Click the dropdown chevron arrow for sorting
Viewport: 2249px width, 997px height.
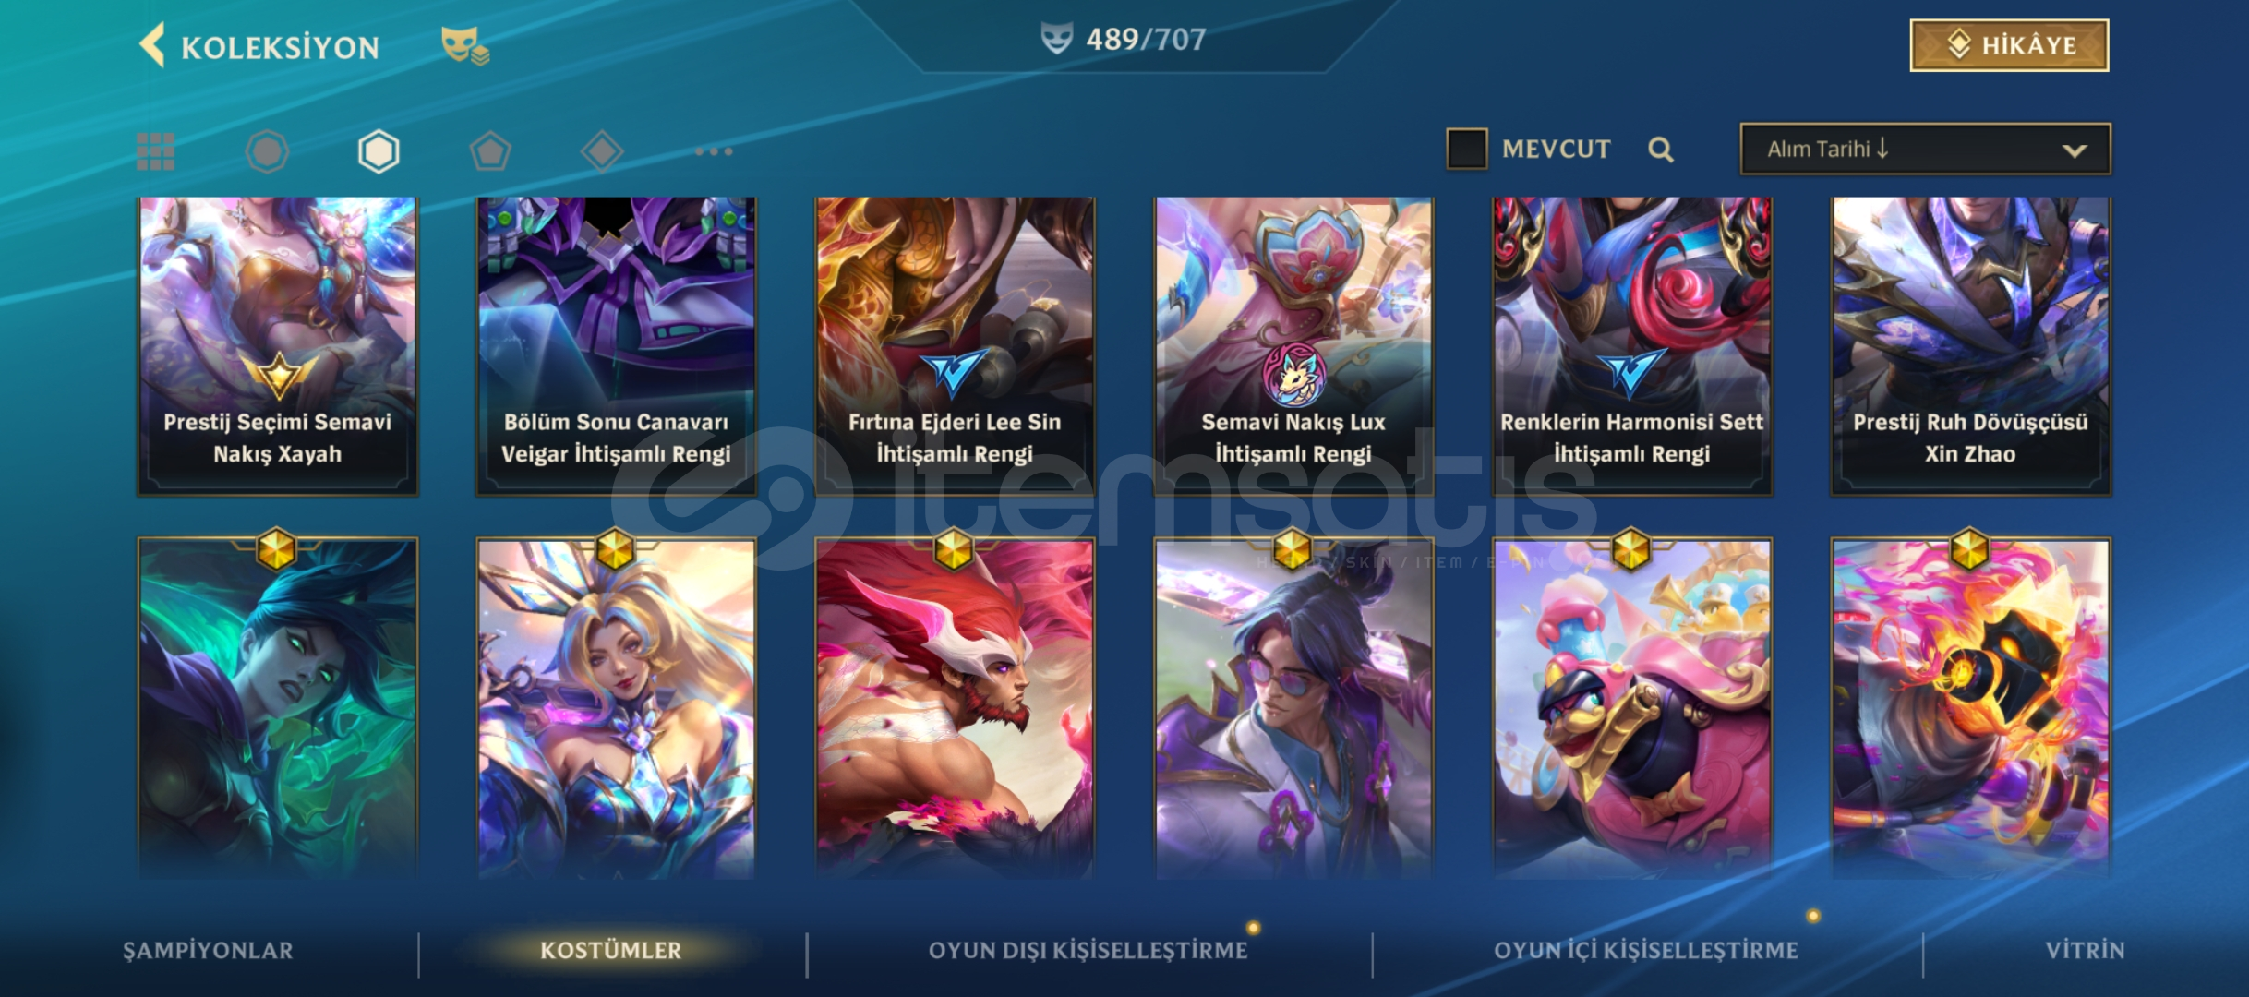(2075, 150)
